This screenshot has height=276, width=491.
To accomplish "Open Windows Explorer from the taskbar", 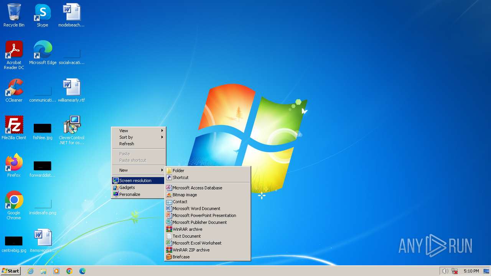I will pos(43,271).
